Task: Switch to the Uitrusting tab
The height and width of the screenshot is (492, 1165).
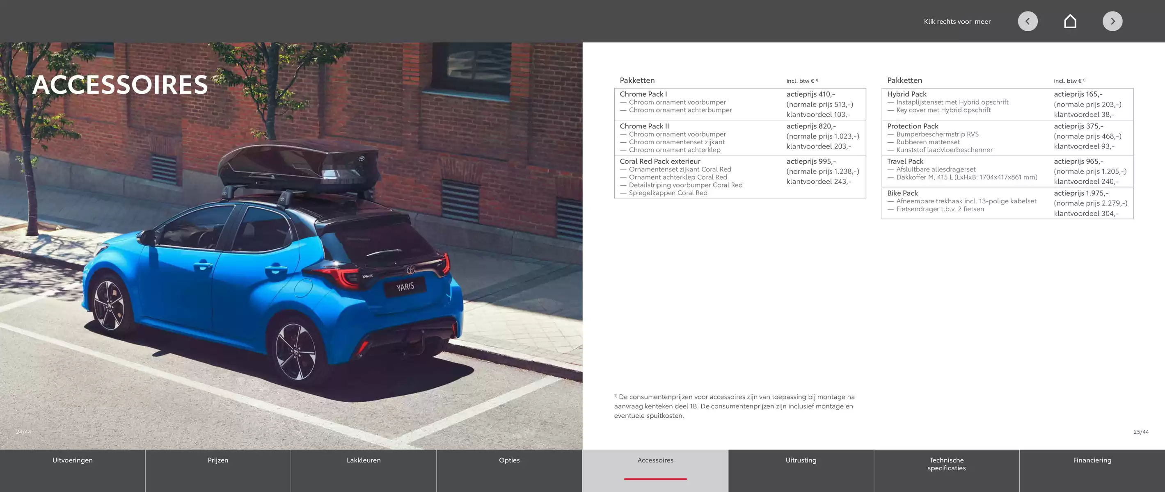Action: (801, 470)
